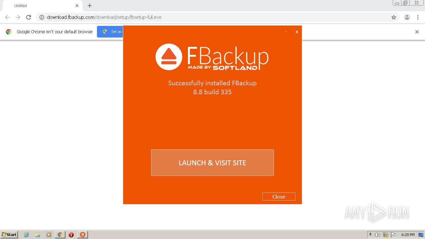Minimize the FBackup installer window
The height and width of the screenshot is (239, 425).
[286, 32]
